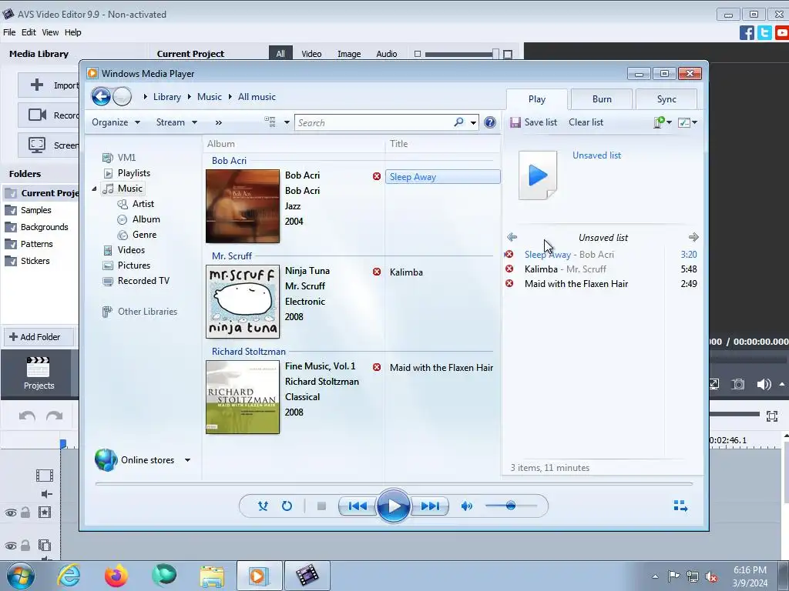Click the timeline zoom fit icon in AVS

point(772,416)
